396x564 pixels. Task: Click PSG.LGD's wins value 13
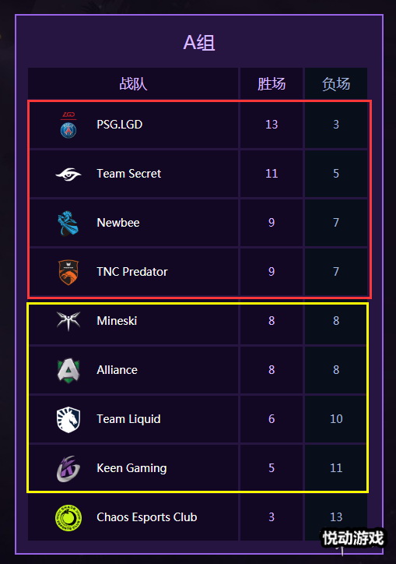point(272,125)
